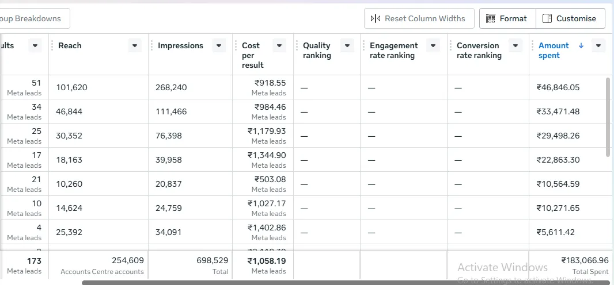614x285 pixels.
Task: Open the Engagement rate ranking column dropdown
Action: coord(433,45)
